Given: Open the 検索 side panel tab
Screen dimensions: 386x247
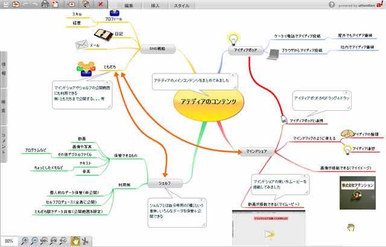Looking at the screenshot, I should [4, 107].
